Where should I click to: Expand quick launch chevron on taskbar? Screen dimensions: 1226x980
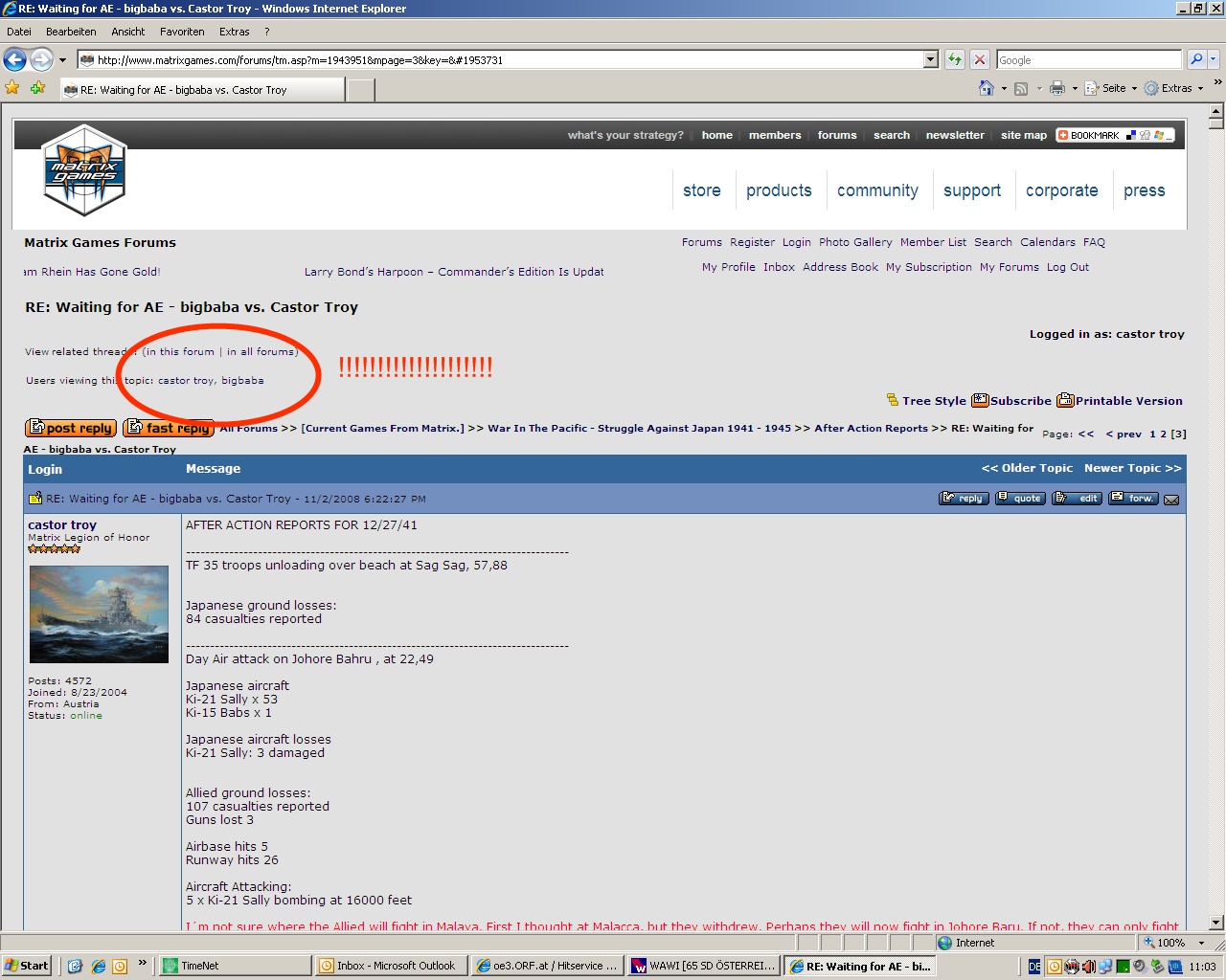142,963
